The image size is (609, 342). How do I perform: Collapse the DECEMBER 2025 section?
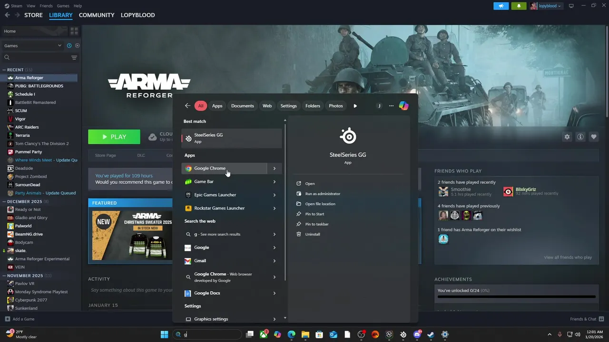4,201
